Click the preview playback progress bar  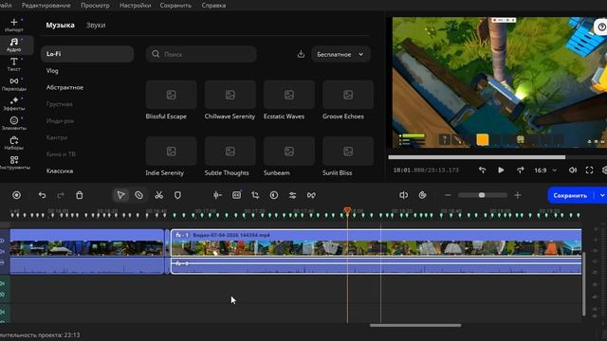(497, 157)
